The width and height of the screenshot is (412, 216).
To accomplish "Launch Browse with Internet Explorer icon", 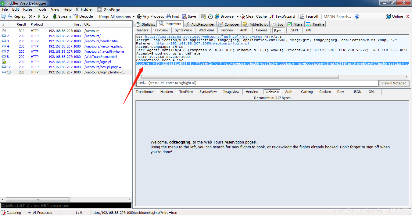I will (224, 16).
